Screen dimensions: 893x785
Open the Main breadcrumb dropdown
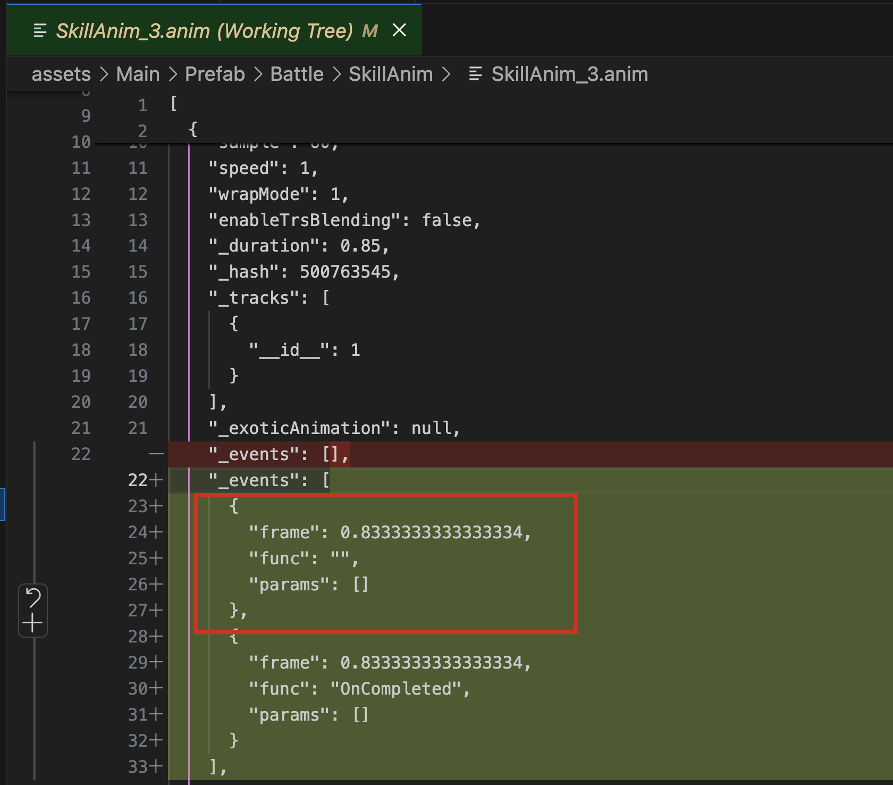[x=138, y=74]
